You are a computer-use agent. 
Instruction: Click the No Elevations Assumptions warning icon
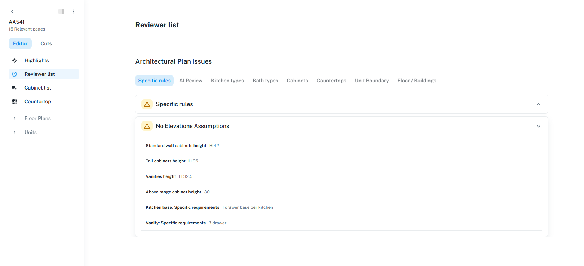(147, 126)
